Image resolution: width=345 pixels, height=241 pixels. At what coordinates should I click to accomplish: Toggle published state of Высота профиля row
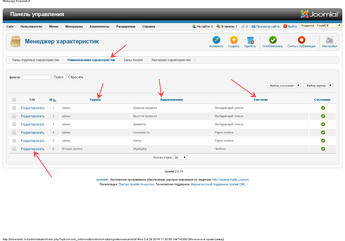(x=323, y=116)
